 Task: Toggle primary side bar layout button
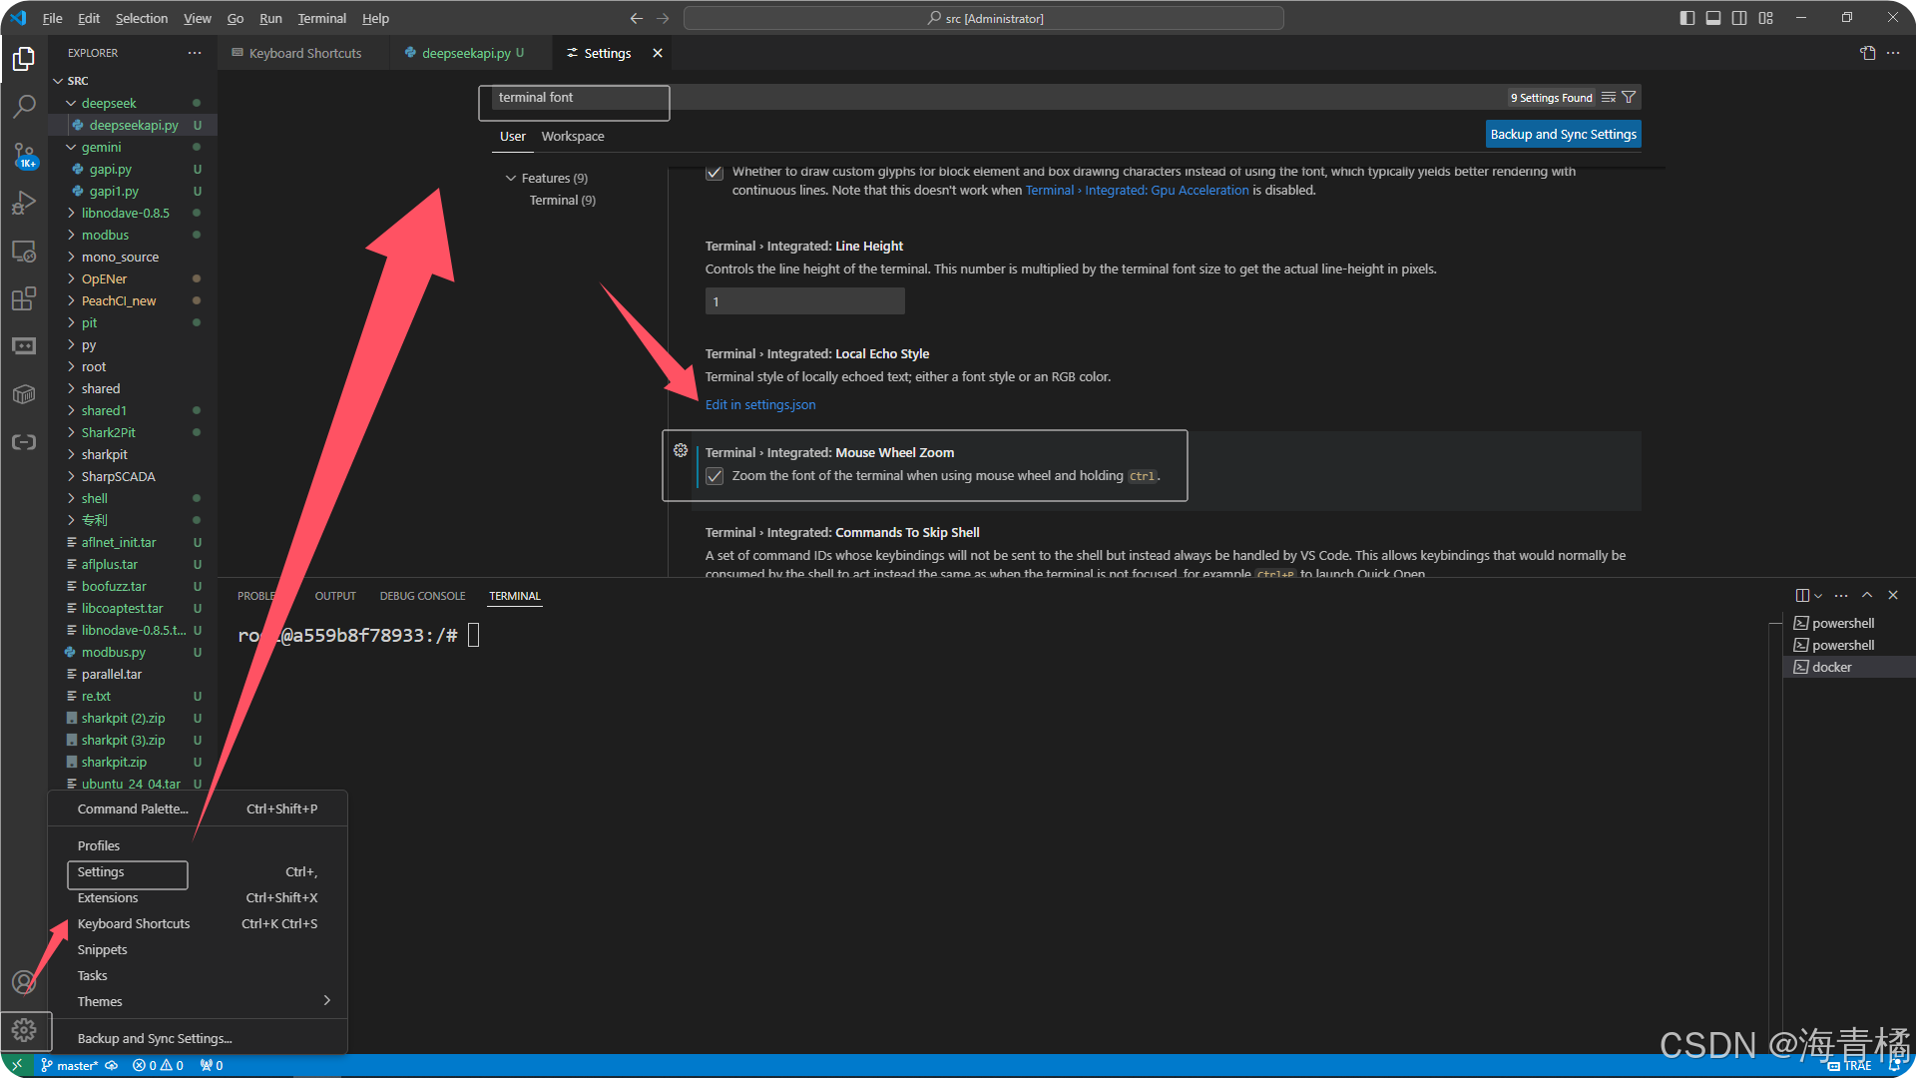(x=1687, y=18)
